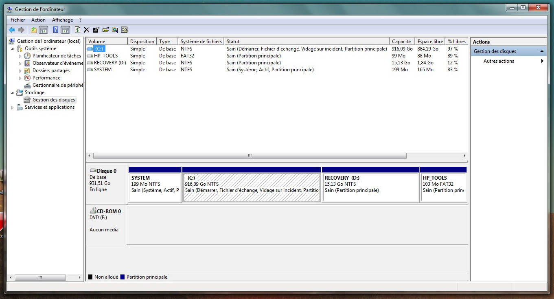Click the Up one level folder icon

(x=34, y=30)
